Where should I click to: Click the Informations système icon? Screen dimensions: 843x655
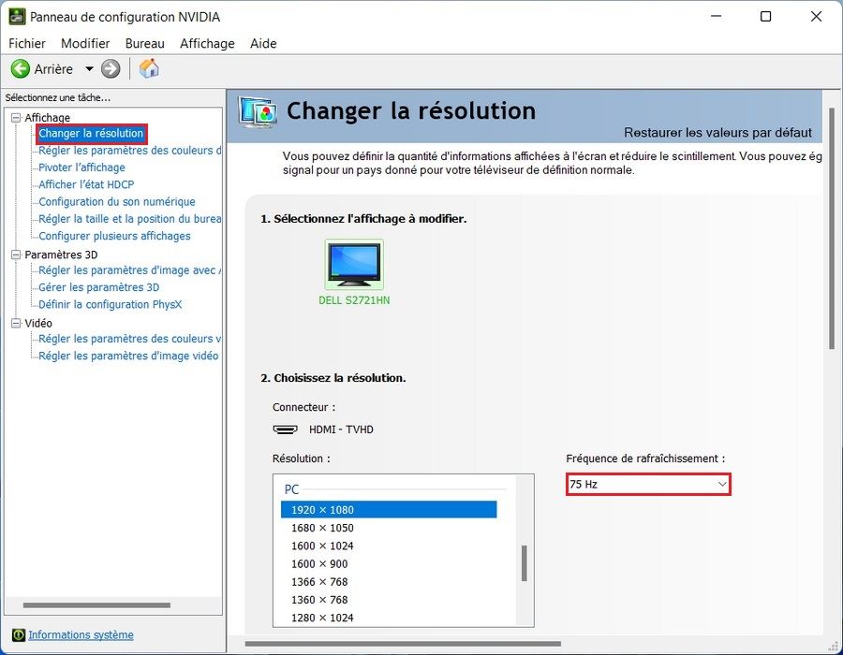click(17, 635)
